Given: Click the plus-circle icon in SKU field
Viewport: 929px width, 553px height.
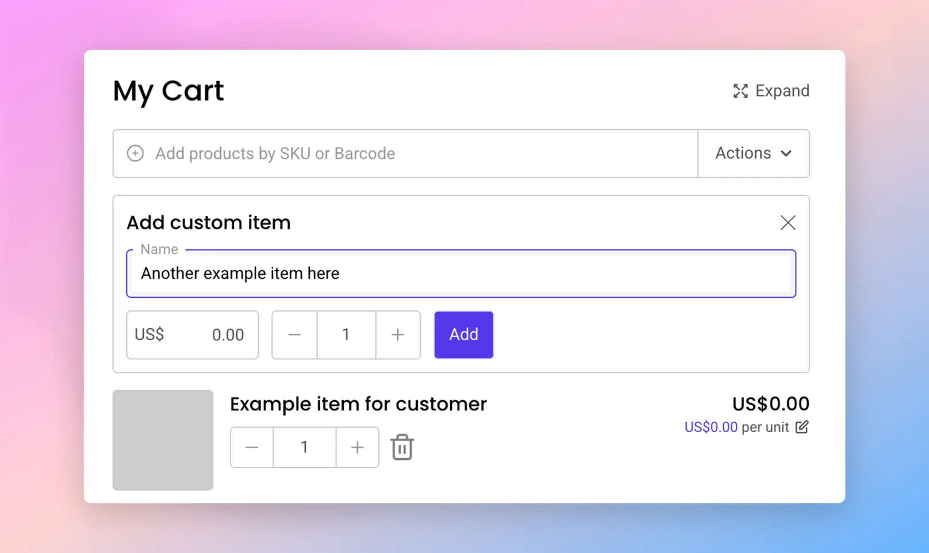Looking at the screenshot, I should coord(135,153).
